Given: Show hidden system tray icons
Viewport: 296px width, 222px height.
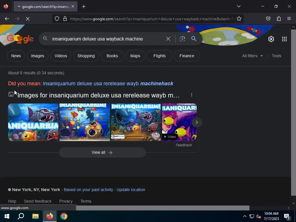Looking at the screenshot, I should [245, 216].
